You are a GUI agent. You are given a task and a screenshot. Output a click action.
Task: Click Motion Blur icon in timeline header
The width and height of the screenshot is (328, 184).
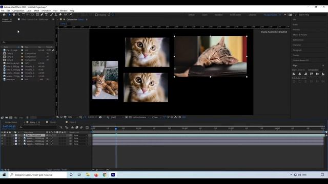(x=81, y=127)
